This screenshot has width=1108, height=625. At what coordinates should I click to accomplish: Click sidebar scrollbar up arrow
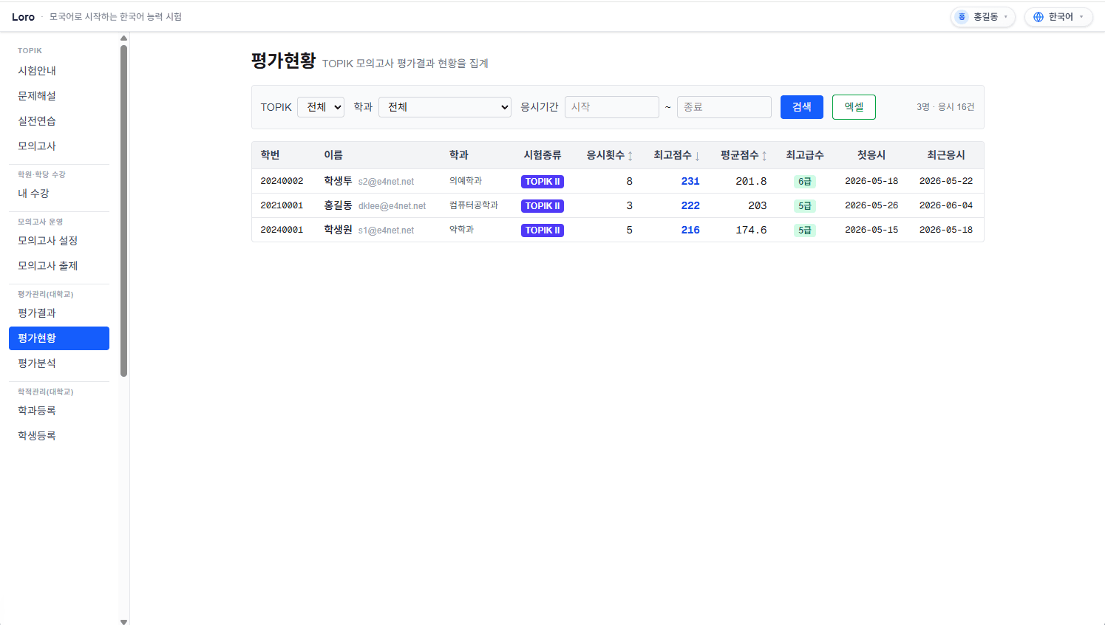click(x=123, y=38)
